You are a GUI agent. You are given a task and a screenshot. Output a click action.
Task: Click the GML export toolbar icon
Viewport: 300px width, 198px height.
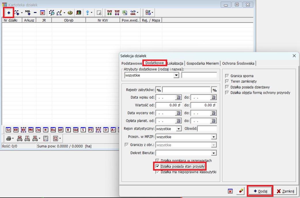(x=133, y=13)
